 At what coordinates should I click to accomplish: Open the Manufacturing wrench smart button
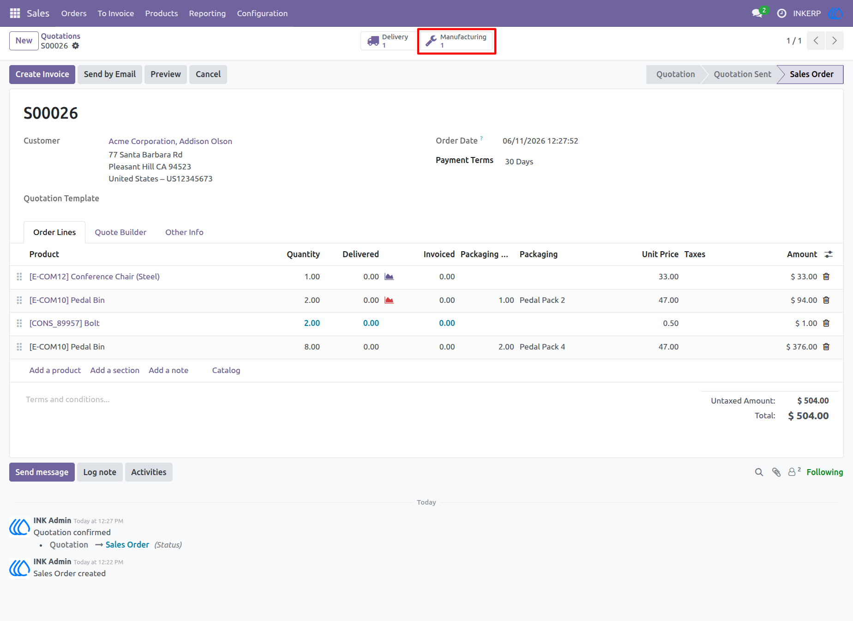click(x=457, y=41)
